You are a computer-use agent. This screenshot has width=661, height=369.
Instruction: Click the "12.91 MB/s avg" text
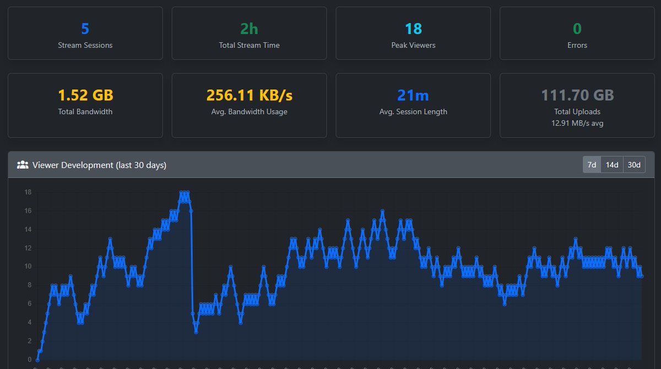click(x=577, y=123)
